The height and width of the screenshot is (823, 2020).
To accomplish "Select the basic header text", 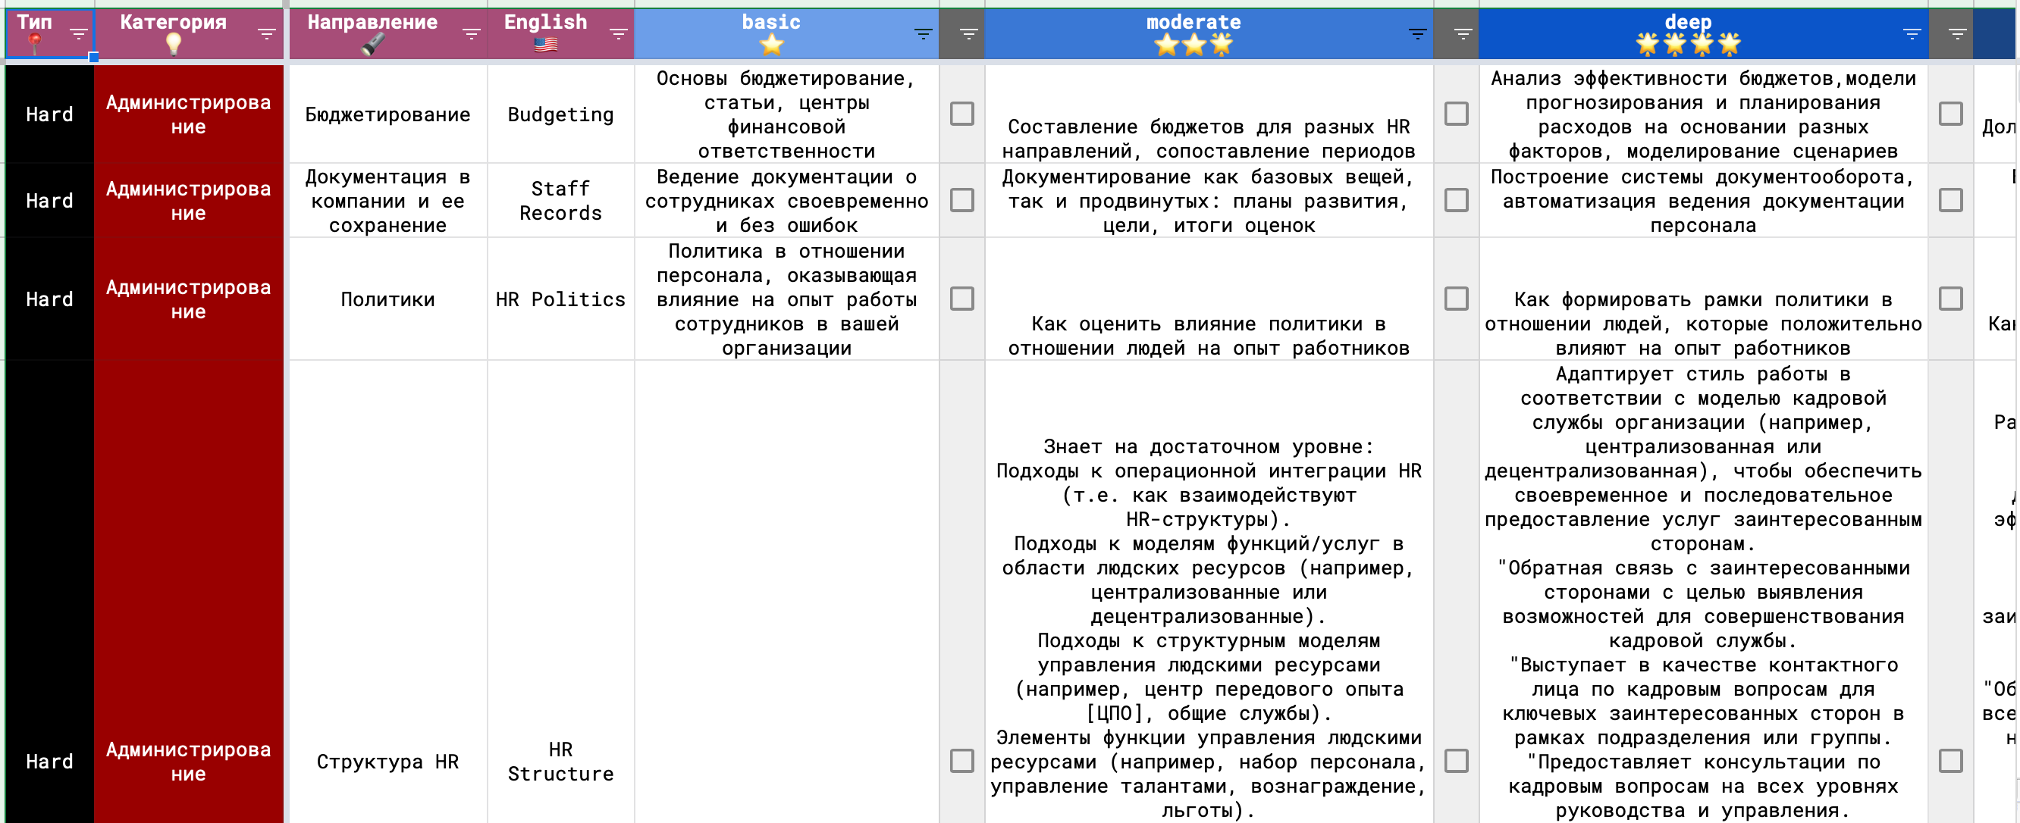I will point(772,22).
